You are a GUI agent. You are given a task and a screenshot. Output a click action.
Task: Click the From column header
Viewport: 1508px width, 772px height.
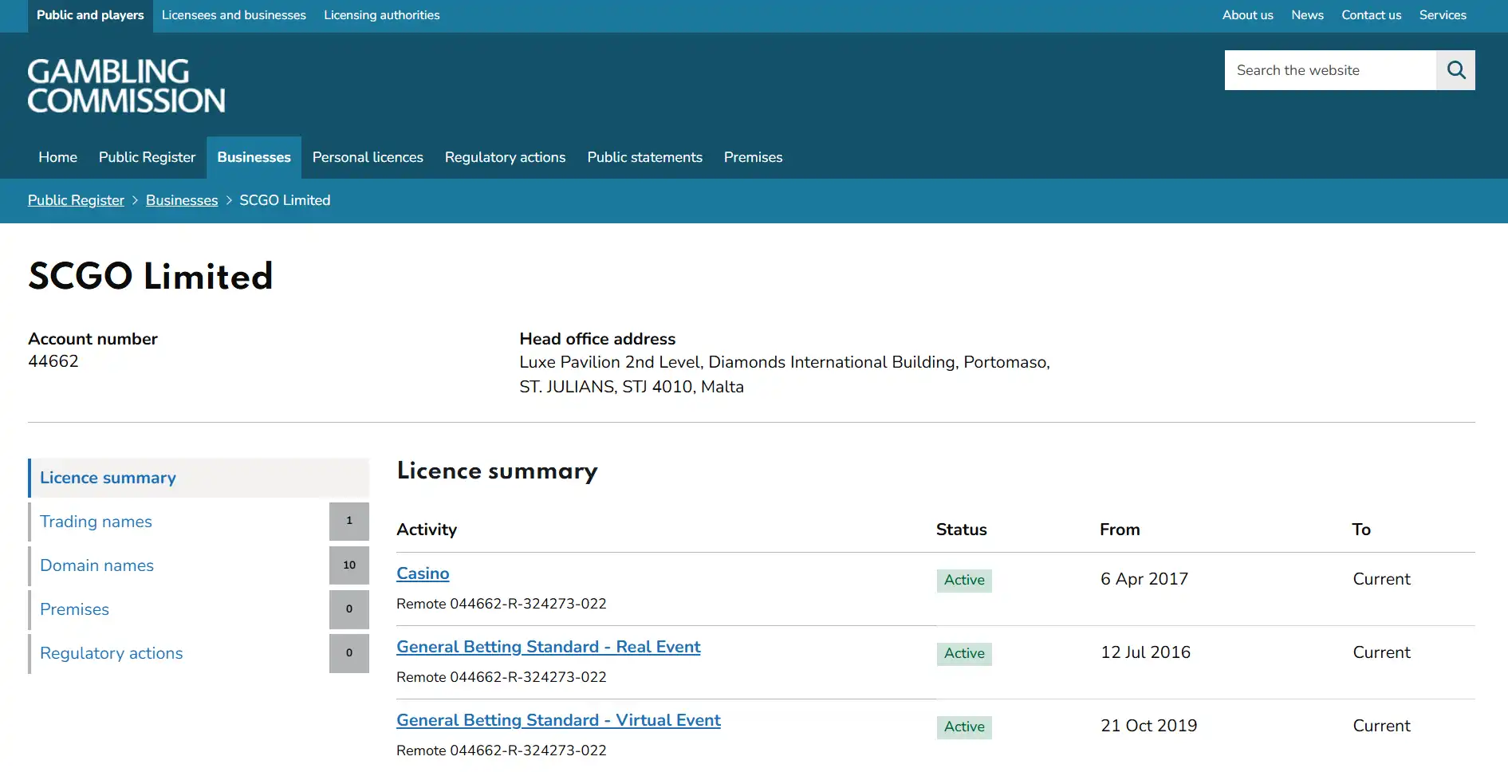point(1120,530)
